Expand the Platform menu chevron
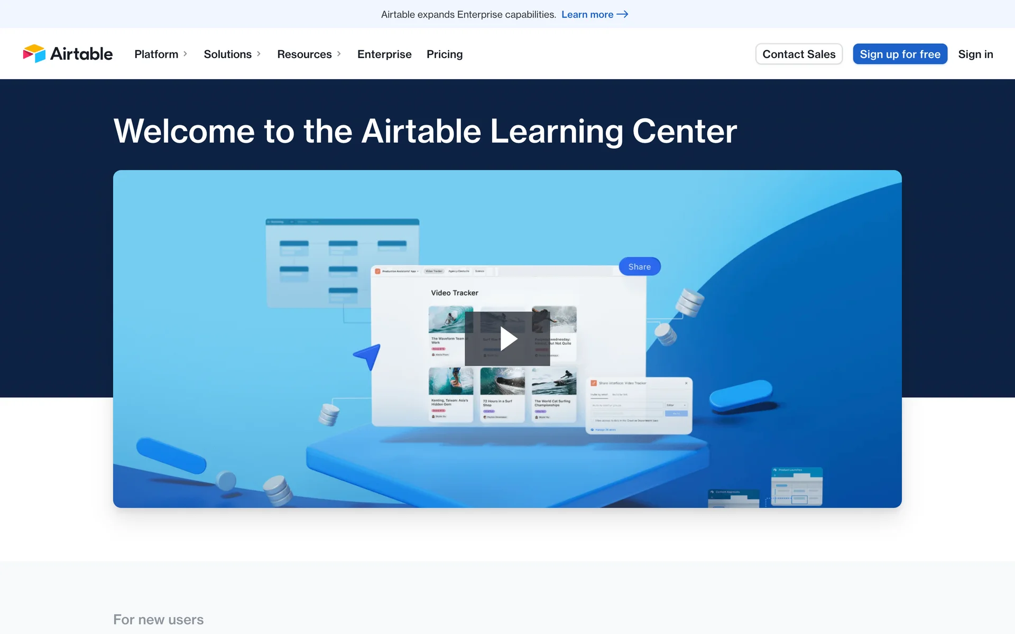 pos(185,54)
